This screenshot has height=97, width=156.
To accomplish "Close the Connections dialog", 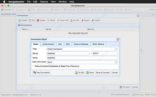I will pos(138,16).
